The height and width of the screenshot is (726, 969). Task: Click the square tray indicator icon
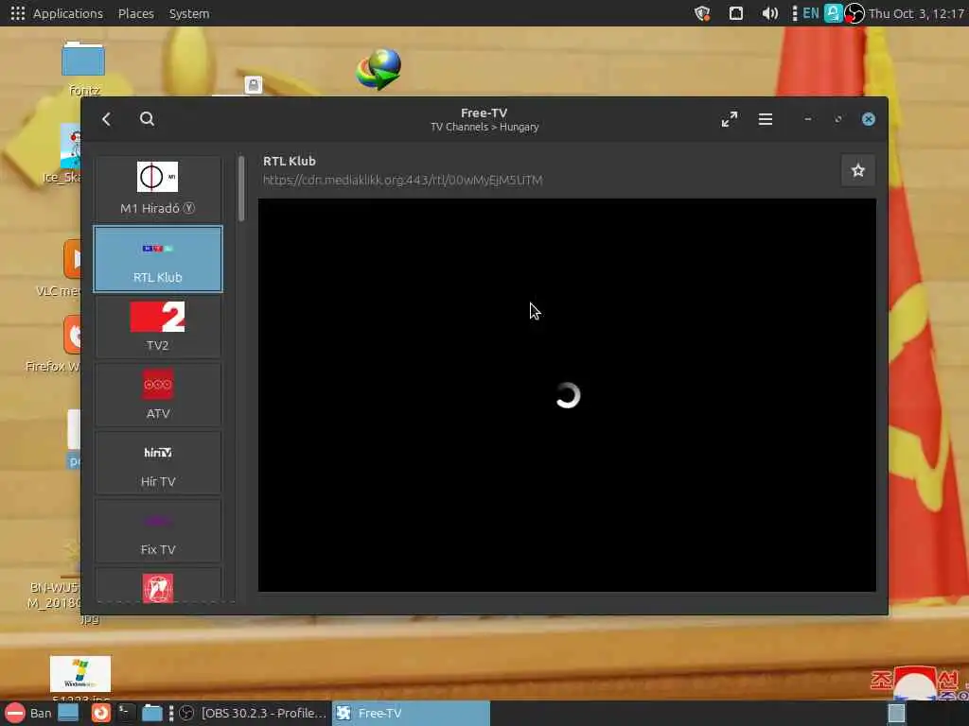point(735,13)
